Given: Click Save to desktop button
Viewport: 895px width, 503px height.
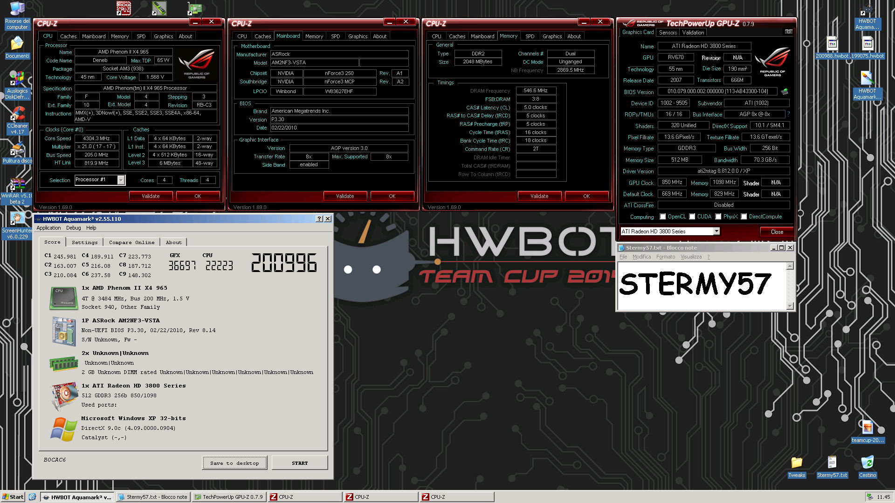Looking at the screenshot, I should click(234, 463).
